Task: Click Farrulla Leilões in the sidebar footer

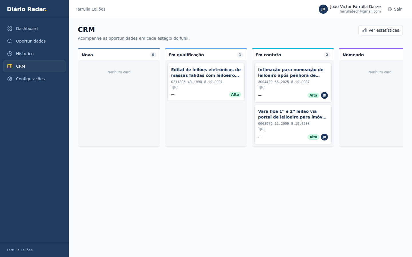Action: (x=20, y=250)
